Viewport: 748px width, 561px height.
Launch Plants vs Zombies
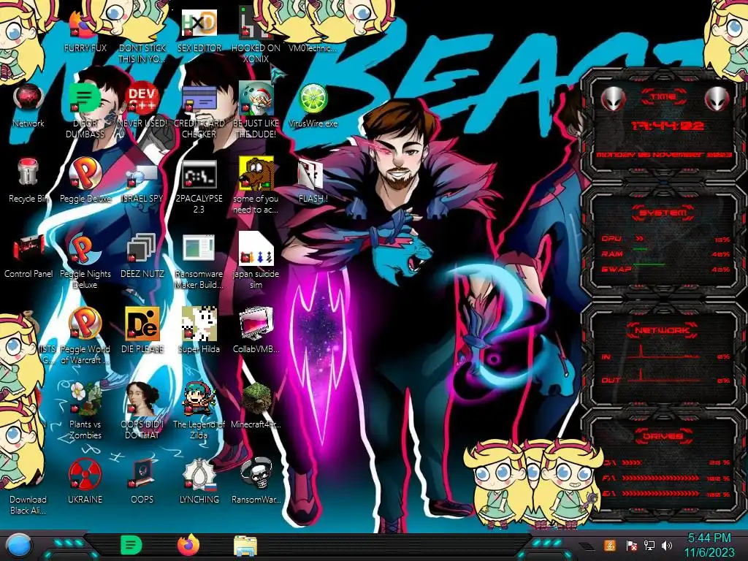(85, 411)
